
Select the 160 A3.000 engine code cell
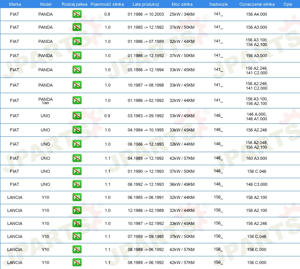[257, 158]
